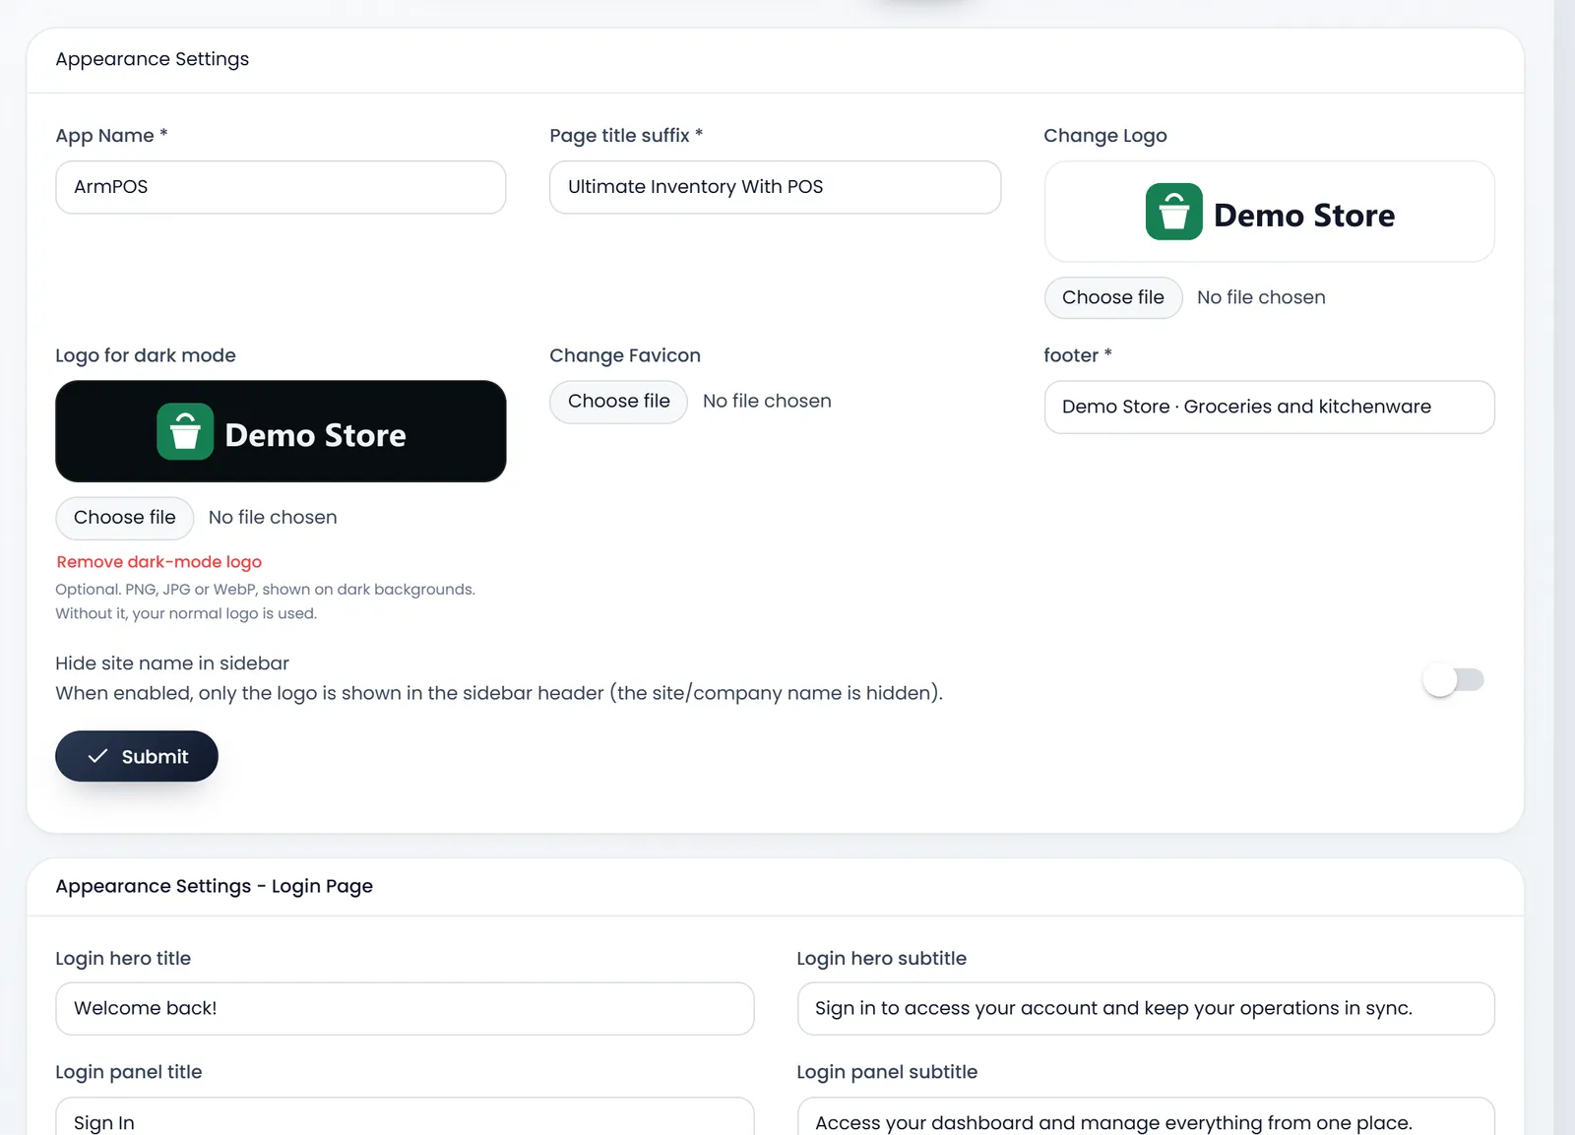Click Remove dark-mode logo link
The width and height of the screenshot is (1575, 1135).
click(158, 562)
